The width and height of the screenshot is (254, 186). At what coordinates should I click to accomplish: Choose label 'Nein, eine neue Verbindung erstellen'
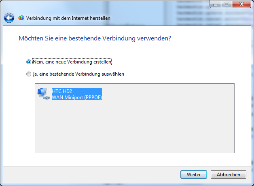click(x=72, y=62)
